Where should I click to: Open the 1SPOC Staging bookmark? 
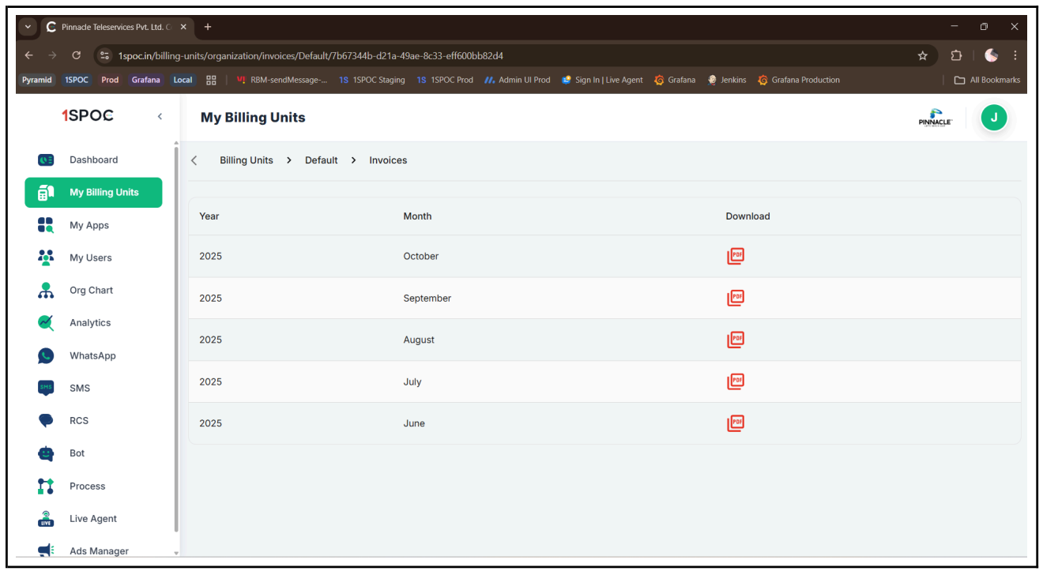(x=371, y=80)
